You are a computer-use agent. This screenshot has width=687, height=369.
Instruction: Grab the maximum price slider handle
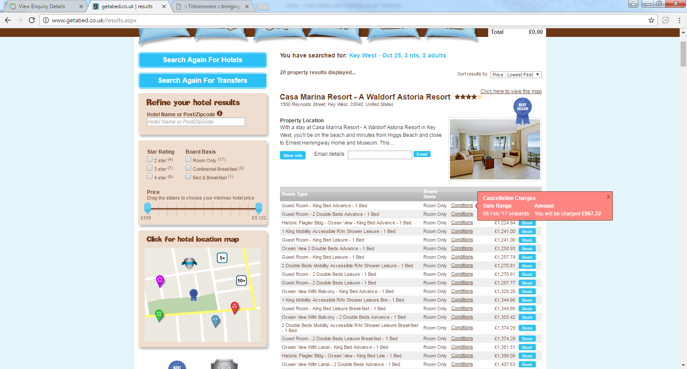click(x=258, y=208)
